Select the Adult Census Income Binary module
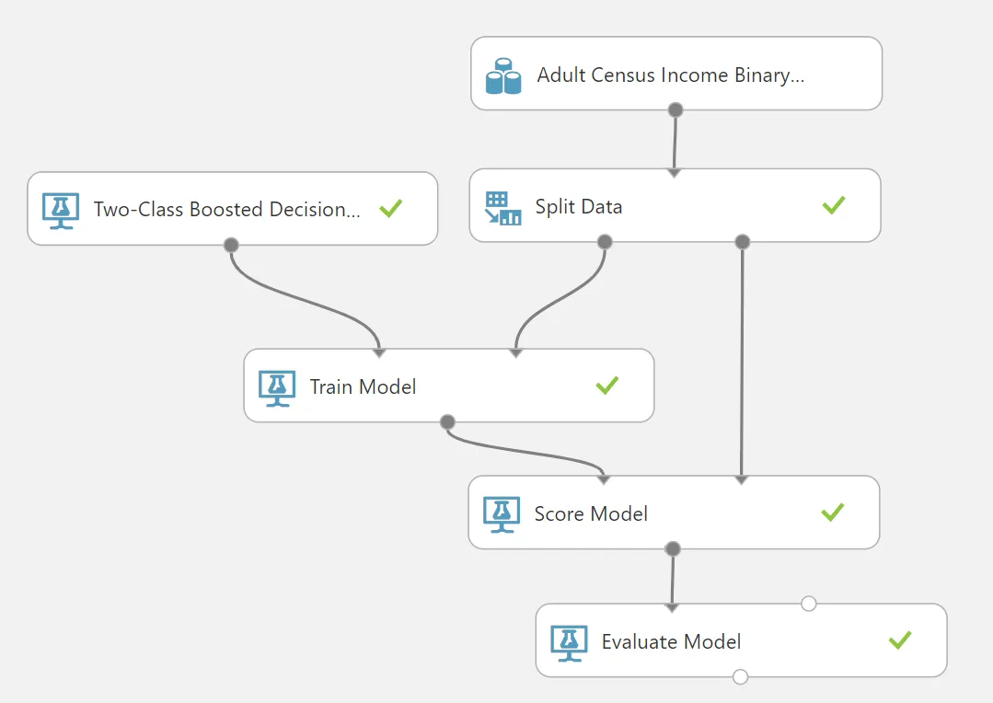 (x=676, y=74)
